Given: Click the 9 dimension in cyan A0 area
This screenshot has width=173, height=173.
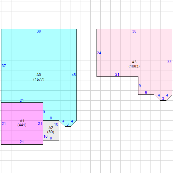Looking at the screenshot, I should pos(44,111).
